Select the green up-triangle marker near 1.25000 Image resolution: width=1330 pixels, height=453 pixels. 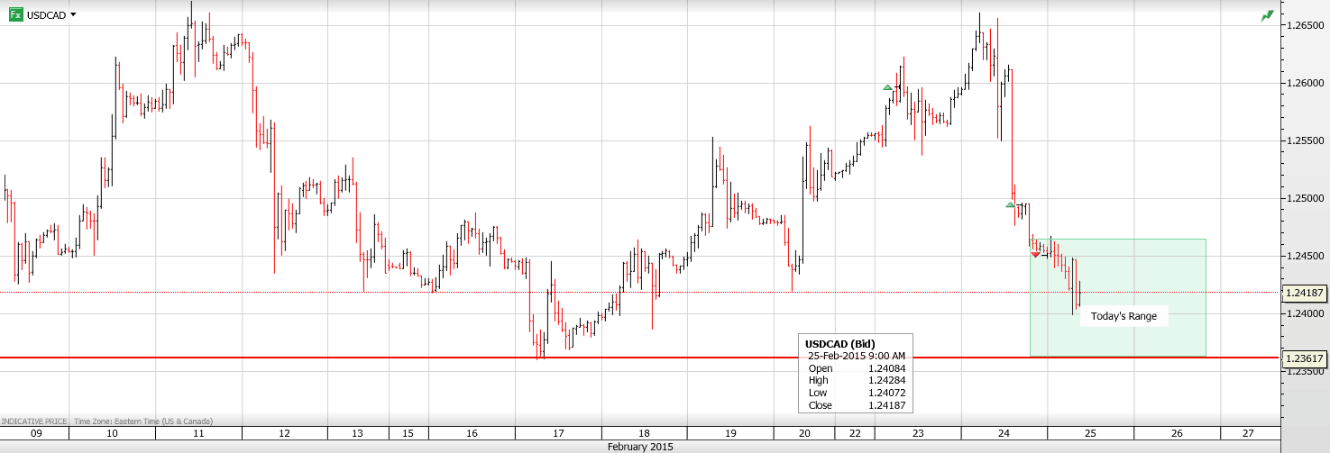1011,205
